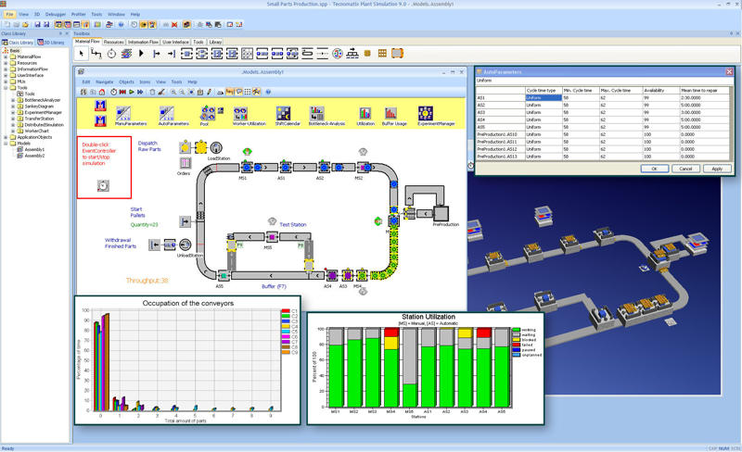Viewport: 742px width, 452px height.
Task: Toggle the grid display in Assembly1 toolbar
Action: (248, 92)
